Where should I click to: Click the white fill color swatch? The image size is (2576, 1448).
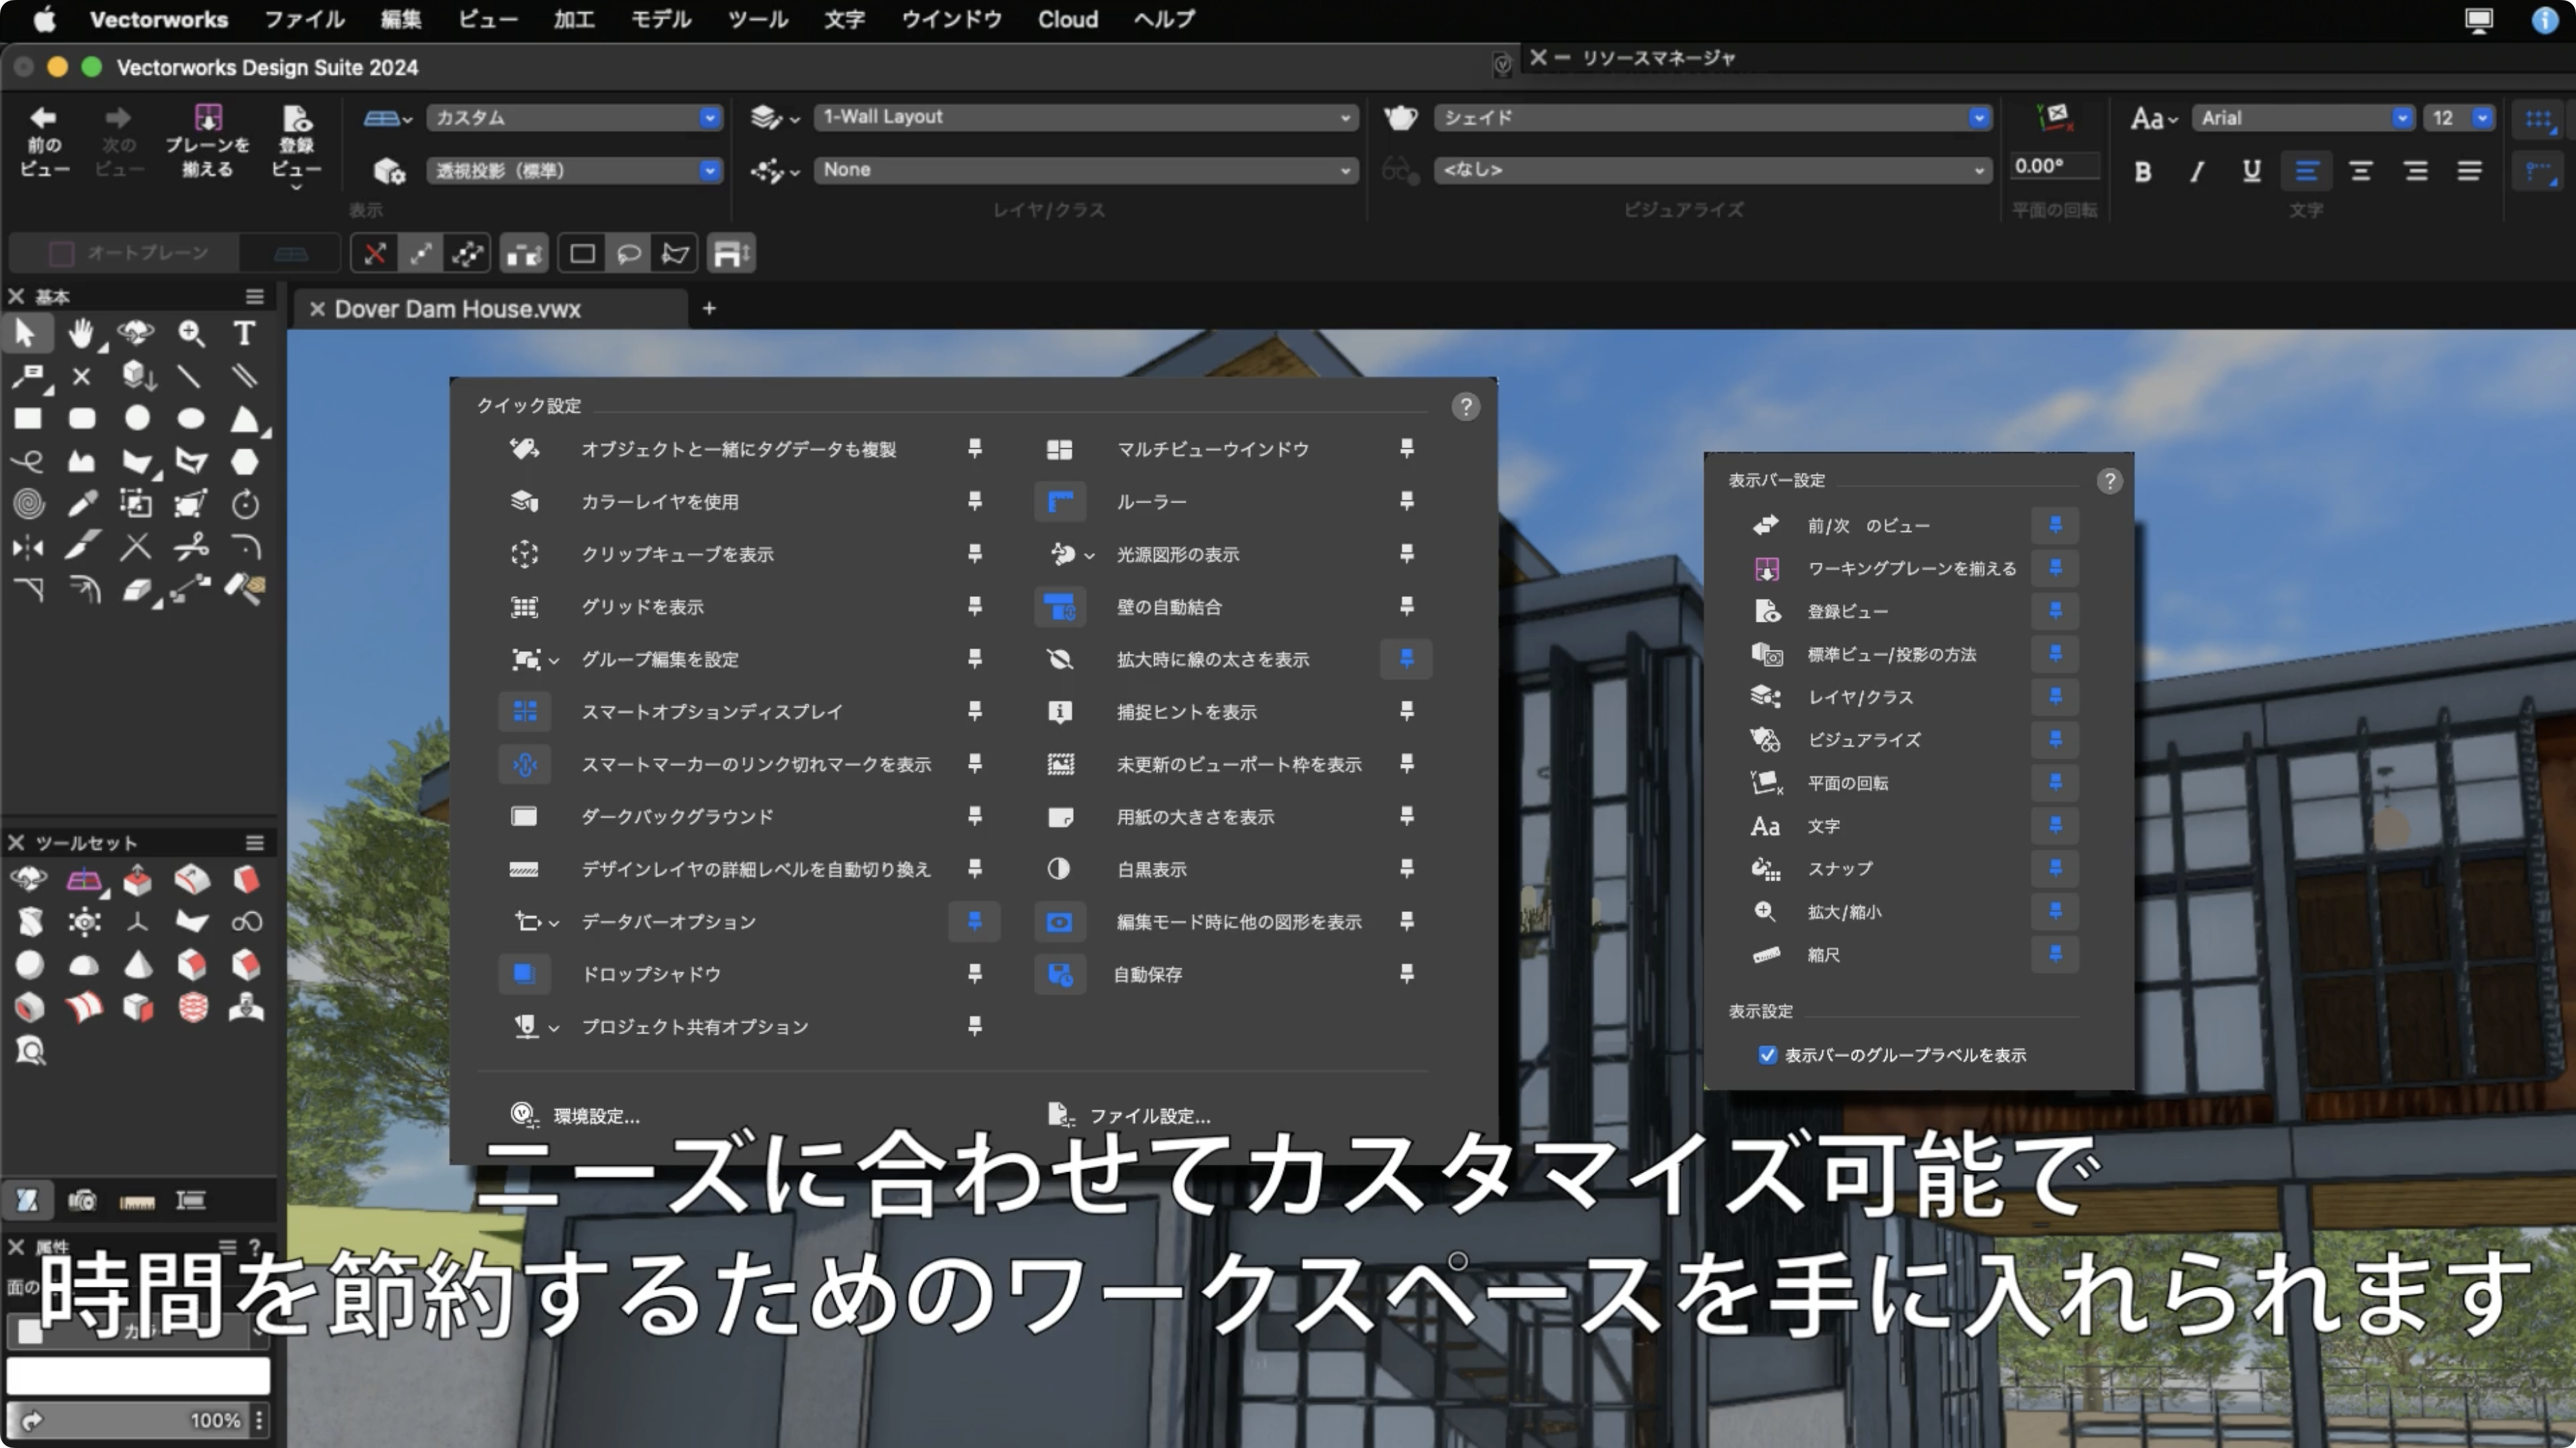[138, 1376]
